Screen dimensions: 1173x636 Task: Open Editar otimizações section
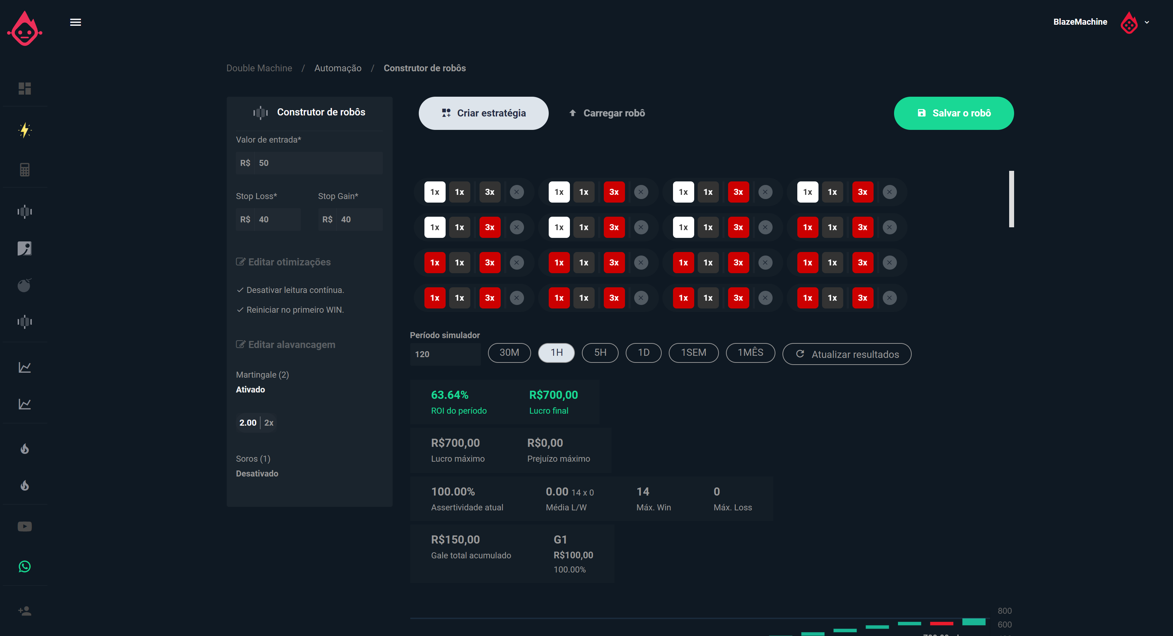tap(284, 262)
